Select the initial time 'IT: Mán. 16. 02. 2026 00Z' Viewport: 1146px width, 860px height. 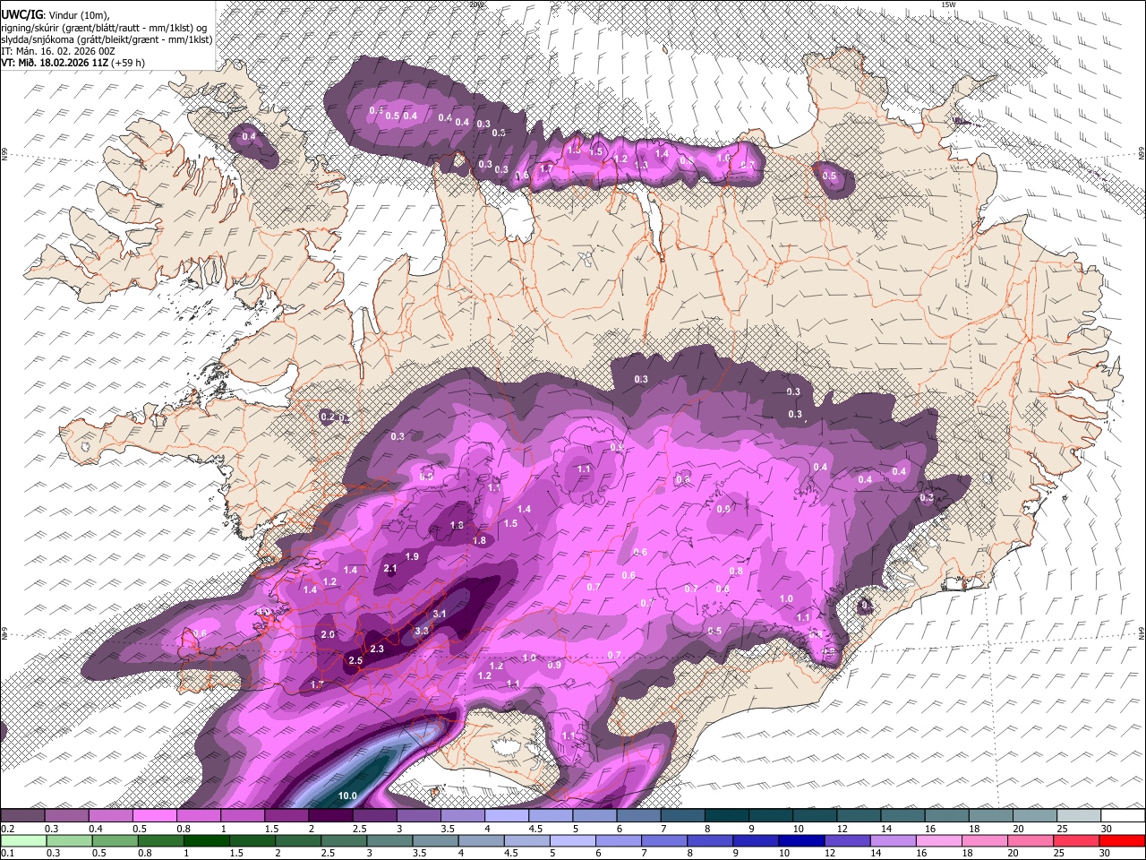[58, 51]
